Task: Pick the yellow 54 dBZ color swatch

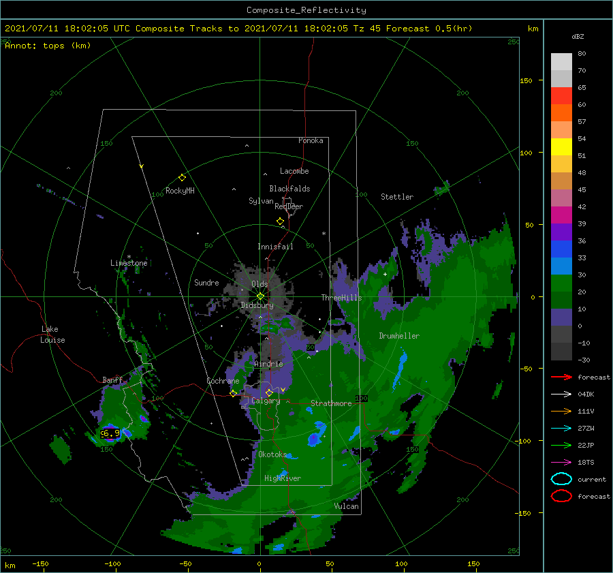Action: point(561,146)
